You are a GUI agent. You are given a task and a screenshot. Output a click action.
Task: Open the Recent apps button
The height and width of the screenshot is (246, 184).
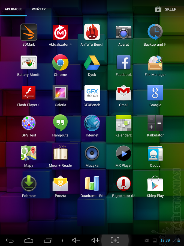[48, 240]
